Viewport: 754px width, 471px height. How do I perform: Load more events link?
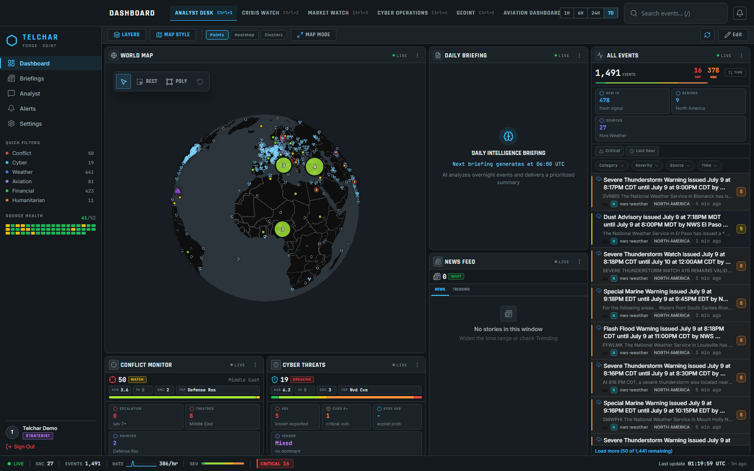(633, 451)
